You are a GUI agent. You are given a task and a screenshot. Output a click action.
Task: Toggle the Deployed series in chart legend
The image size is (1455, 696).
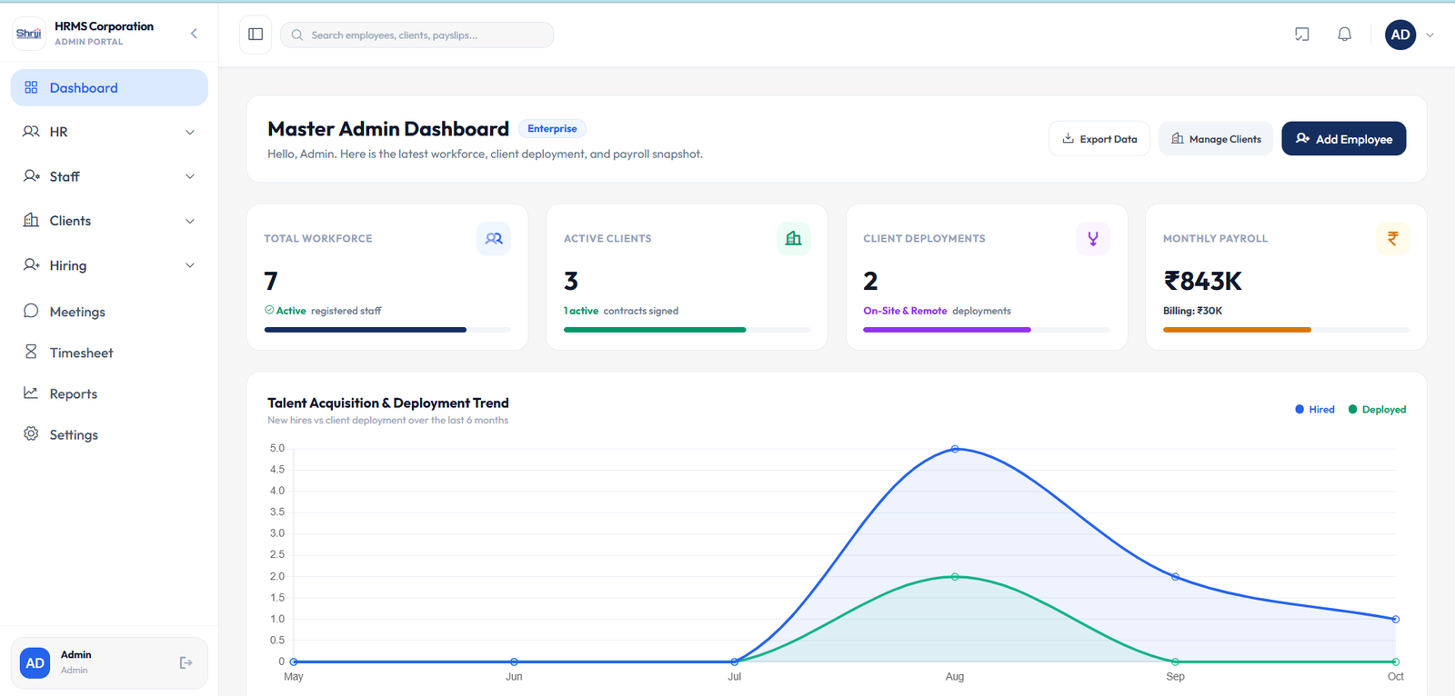coord(1377,410)
